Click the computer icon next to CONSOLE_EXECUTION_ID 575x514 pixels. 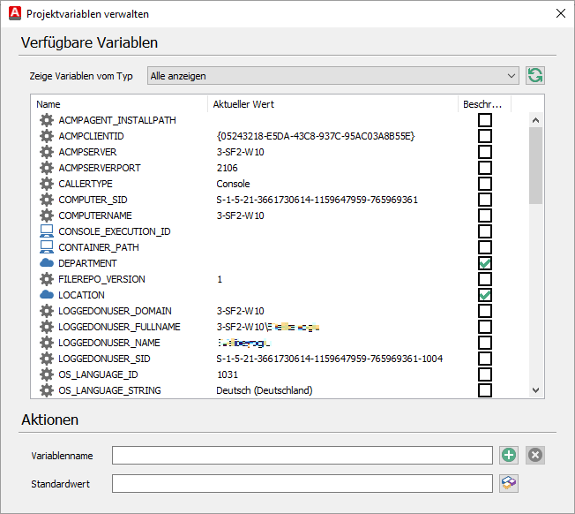pos(47,231)
